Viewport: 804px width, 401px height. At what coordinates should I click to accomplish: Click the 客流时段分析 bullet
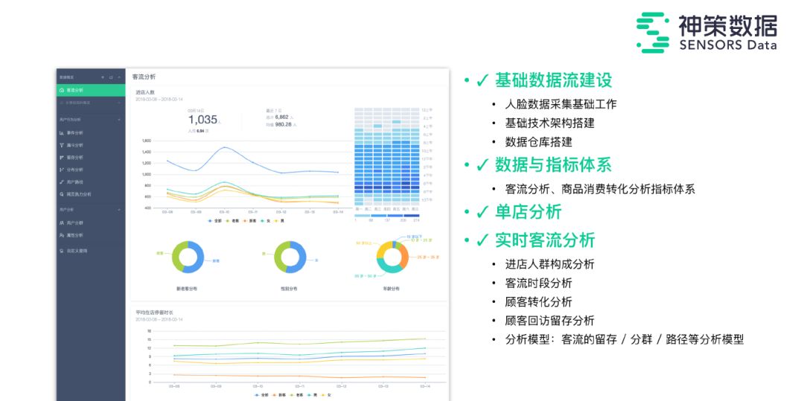coord(538,283)
